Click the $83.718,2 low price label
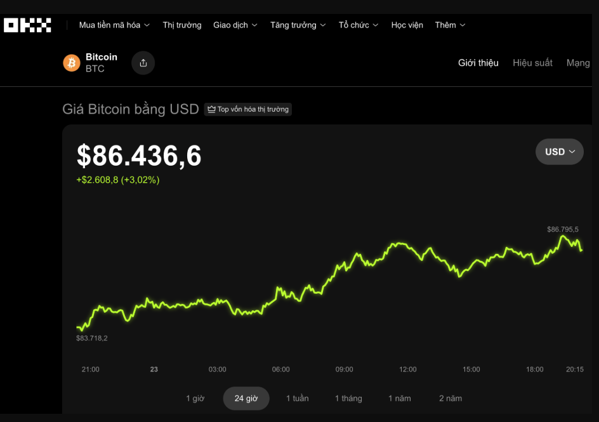Viewport: 599px width, 422px height. coord(92,338)
